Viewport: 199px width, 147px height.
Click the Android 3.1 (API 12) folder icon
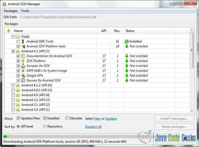tap(18, 105)
